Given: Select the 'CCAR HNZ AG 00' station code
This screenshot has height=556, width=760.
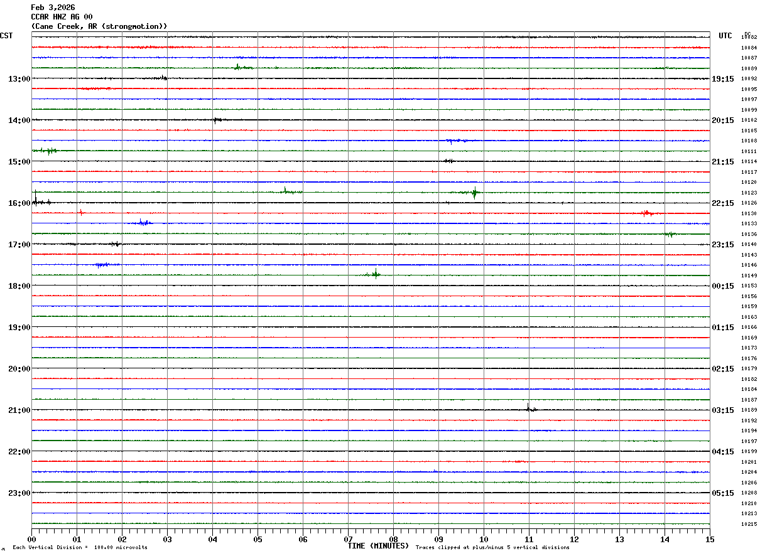Looking at the screenshot, I should point(62,17).
